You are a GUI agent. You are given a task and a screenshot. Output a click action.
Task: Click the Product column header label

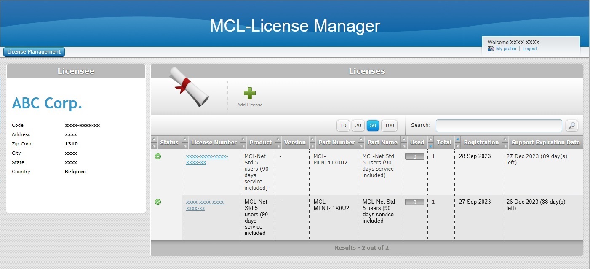(x=261, y=143)
